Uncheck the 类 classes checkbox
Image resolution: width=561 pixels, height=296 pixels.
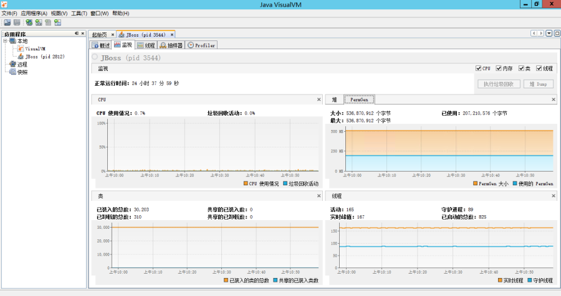(521, 68)
